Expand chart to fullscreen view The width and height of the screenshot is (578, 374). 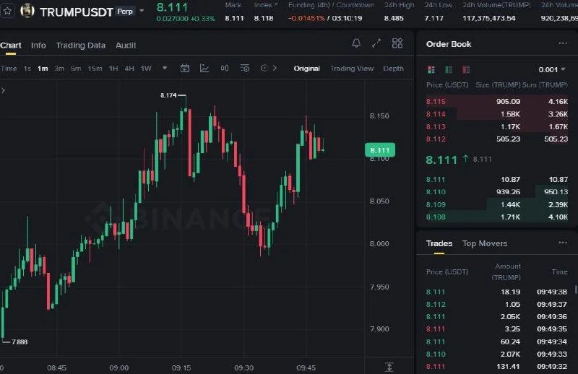pyautogui.click(x=376, y=43)
